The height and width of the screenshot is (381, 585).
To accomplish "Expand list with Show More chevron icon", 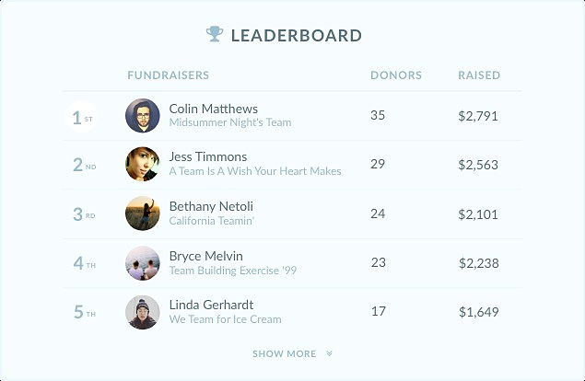I will pyautogui.click(x=329, y=353).
